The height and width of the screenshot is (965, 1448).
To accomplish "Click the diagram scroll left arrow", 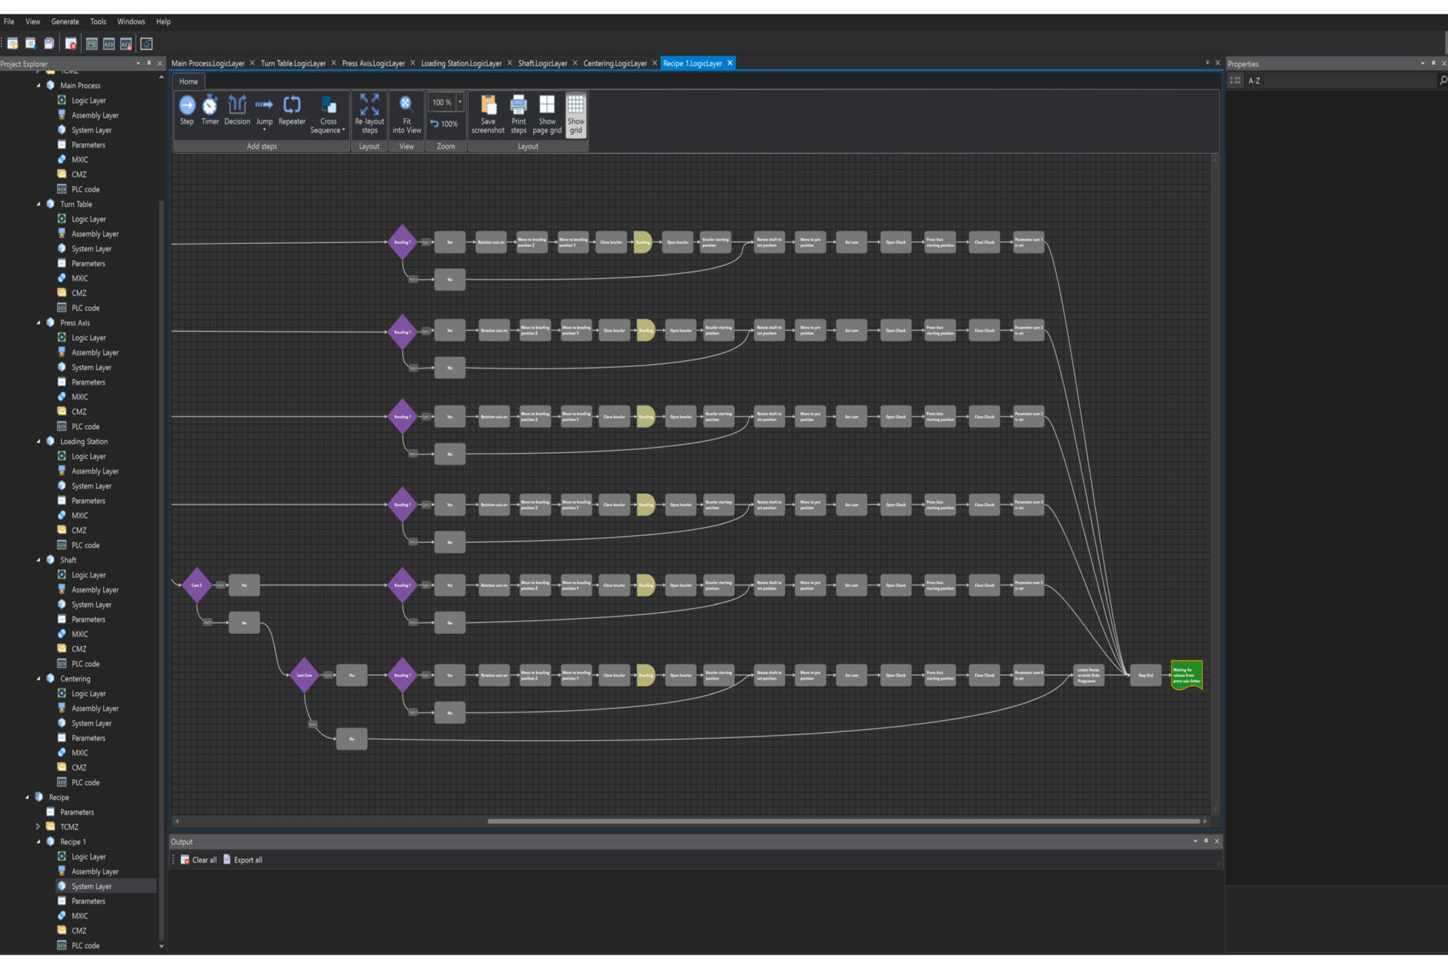I will point(177,821).
